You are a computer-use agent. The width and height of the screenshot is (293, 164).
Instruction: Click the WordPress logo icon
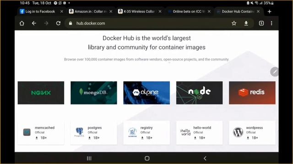tap(238, 132)
